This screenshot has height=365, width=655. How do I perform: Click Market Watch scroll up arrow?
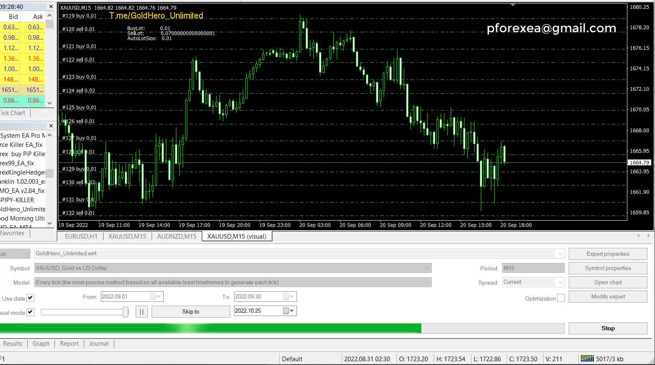click(x=50, y=15)
